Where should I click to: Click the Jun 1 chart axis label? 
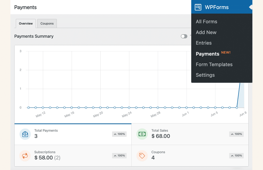[x=185, y=114]
